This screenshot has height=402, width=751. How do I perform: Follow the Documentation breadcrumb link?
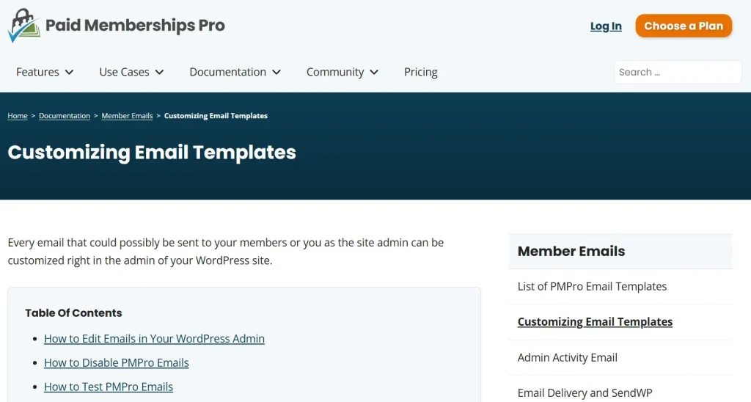click(65, 115)
